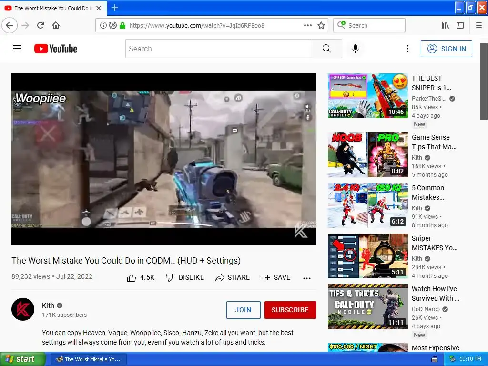Click the SIGN IN button

(446, 49)
